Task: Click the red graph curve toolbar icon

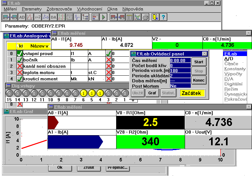Action: pyautogui.click(x=30, y=17)
